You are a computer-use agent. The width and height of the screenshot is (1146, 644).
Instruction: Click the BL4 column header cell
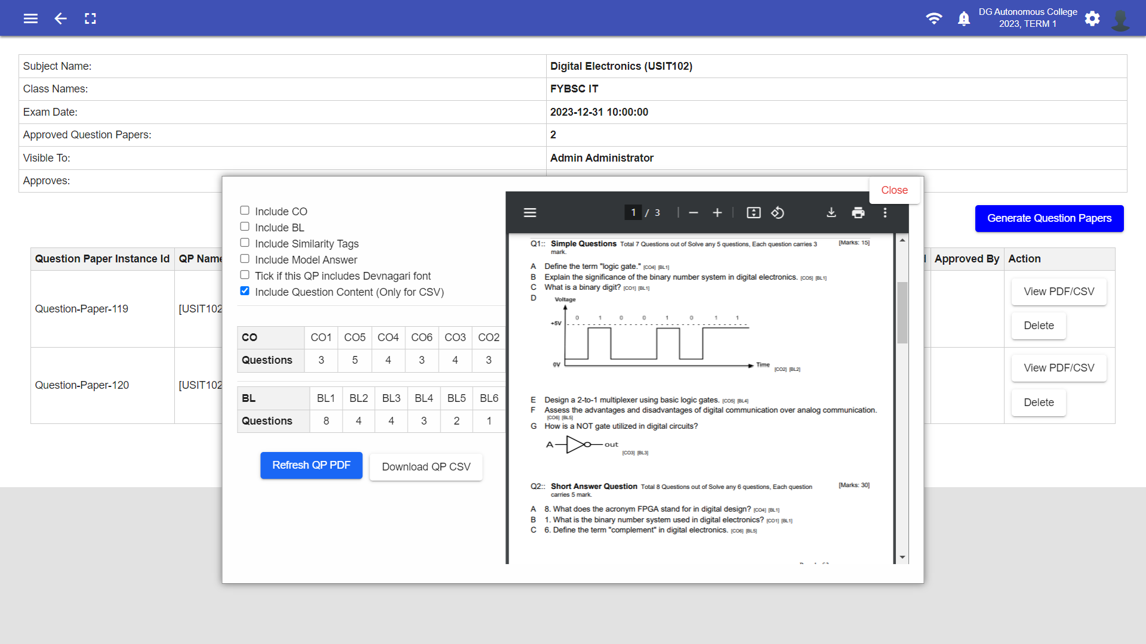(424, 398)
